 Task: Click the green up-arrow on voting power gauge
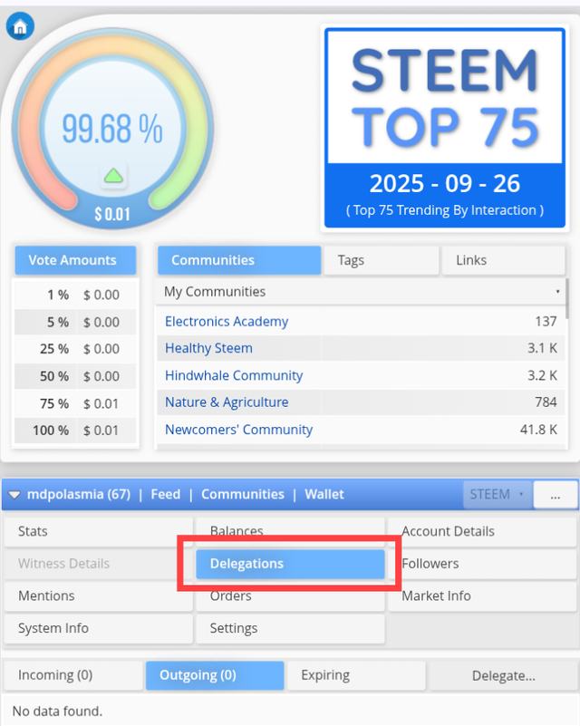[x=113, y=176]
